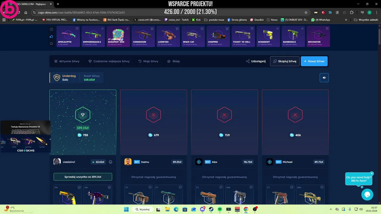Sell everything with Sprzedaj wszystko za 339.15zł
Viewport: 381px width, 214px height.
(x=83, y=177)
